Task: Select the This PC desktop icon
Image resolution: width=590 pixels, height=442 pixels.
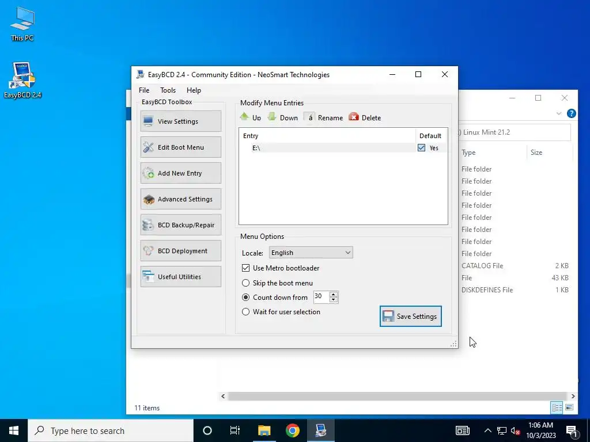Action: point(22,24)
